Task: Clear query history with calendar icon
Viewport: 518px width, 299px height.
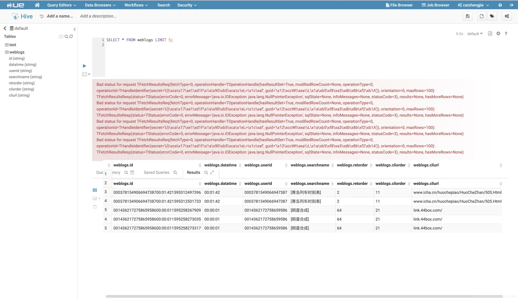Action: point(132,172)
